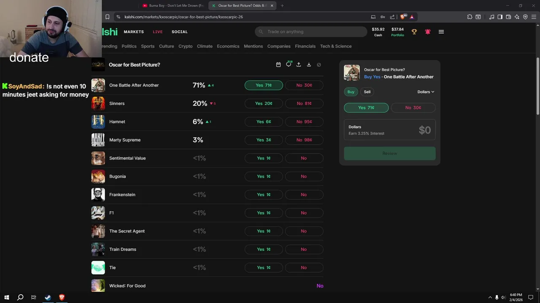Open the Kalshi hamburger menu
Viewport: 540px width, 303px height.
[x=441, y=32]
